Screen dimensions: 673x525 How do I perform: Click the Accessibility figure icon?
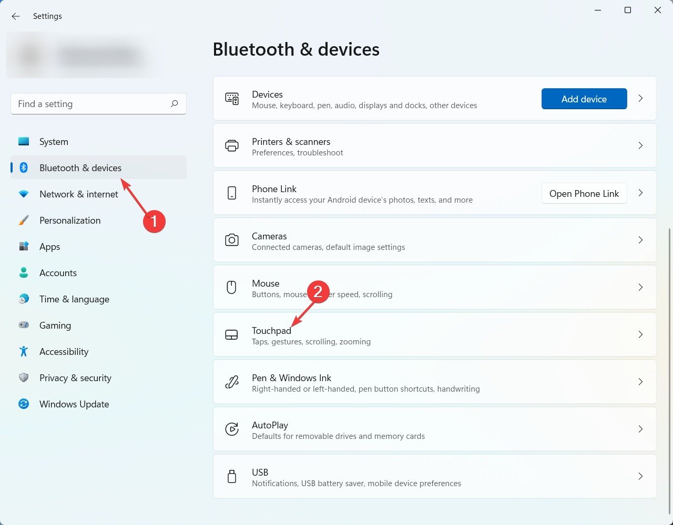24,351
